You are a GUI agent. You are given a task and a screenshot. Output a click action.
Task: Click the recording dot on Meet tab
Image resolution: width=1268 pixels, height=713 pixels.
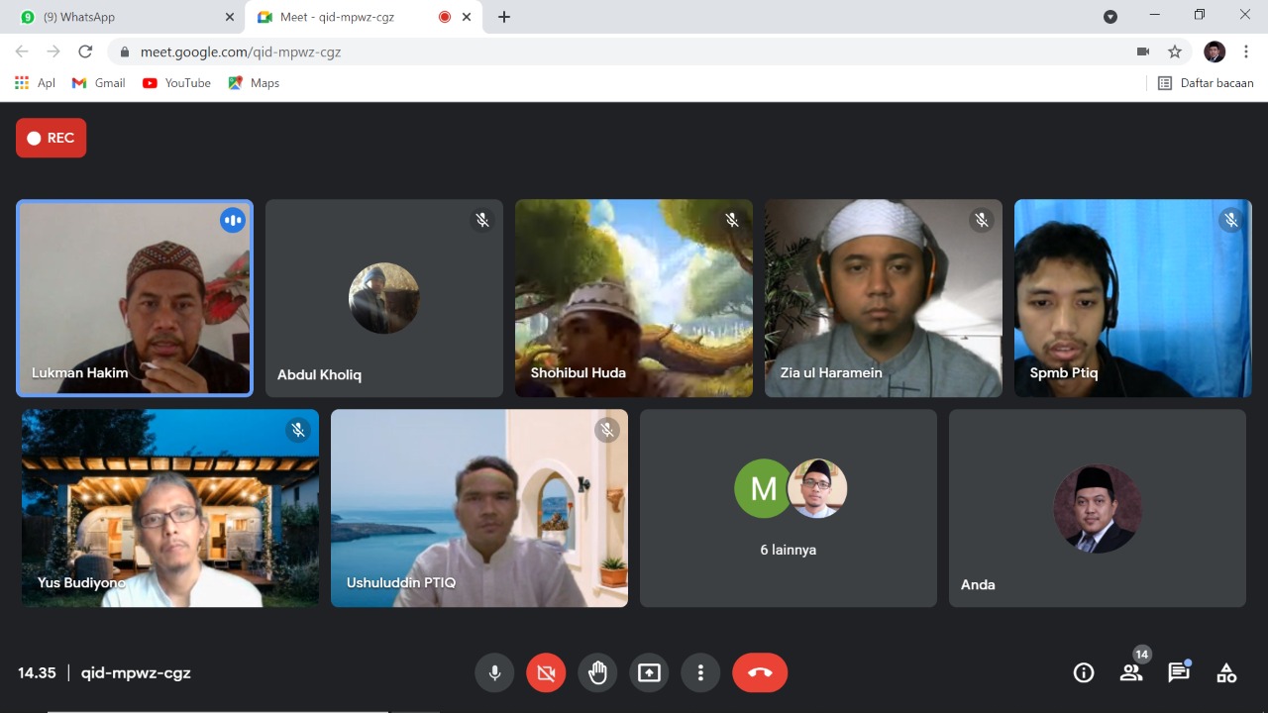444,17
